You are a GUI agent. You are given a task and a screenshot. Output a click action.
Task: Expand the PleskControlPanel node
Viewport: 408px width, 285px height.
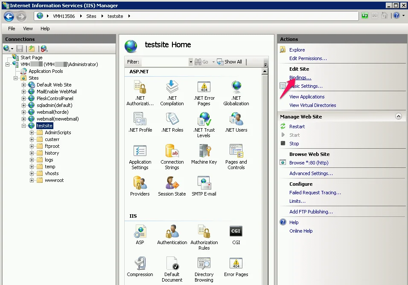tap(23, 98)
